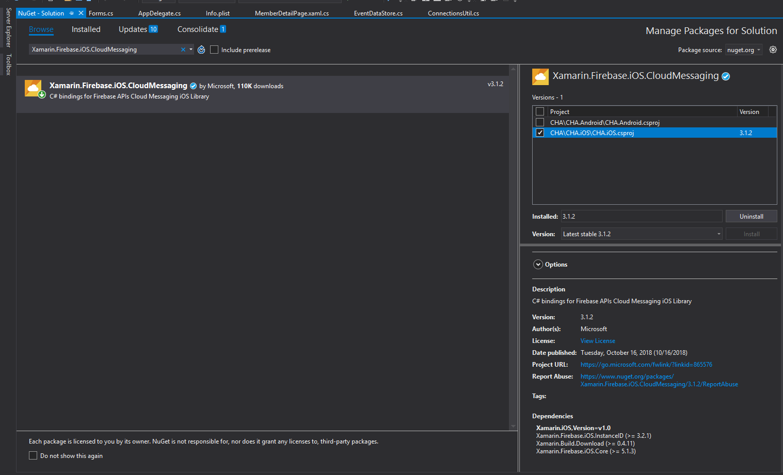This screenshot has height=475, width=783.
Task: Open the EventDataStore.cs document tab
Action: click(378, 13)
